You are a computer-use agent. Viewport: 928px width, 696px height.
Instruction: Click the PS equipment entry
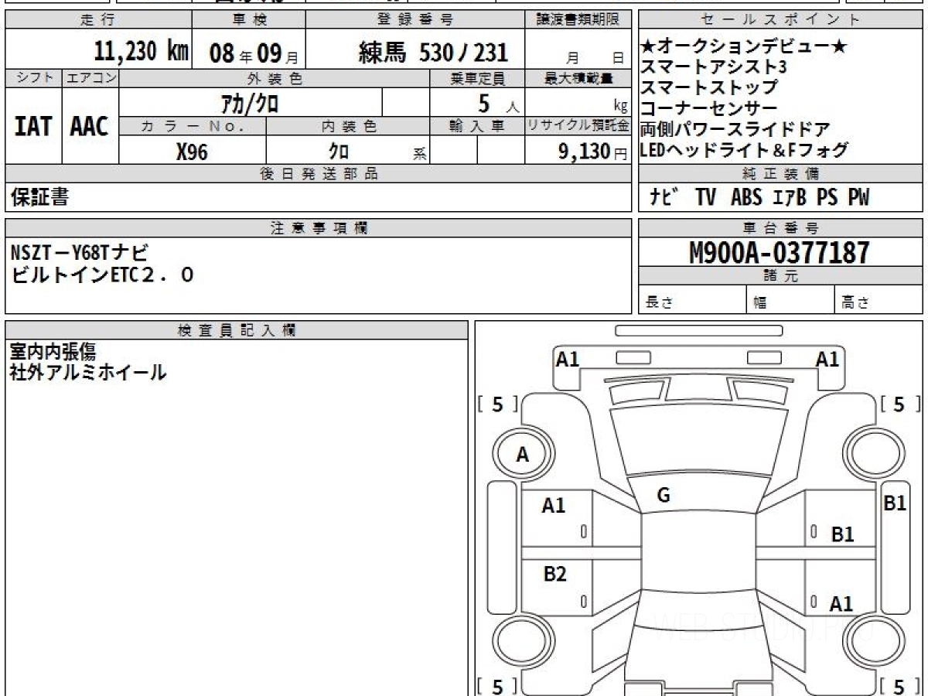[x=827, y=198]
